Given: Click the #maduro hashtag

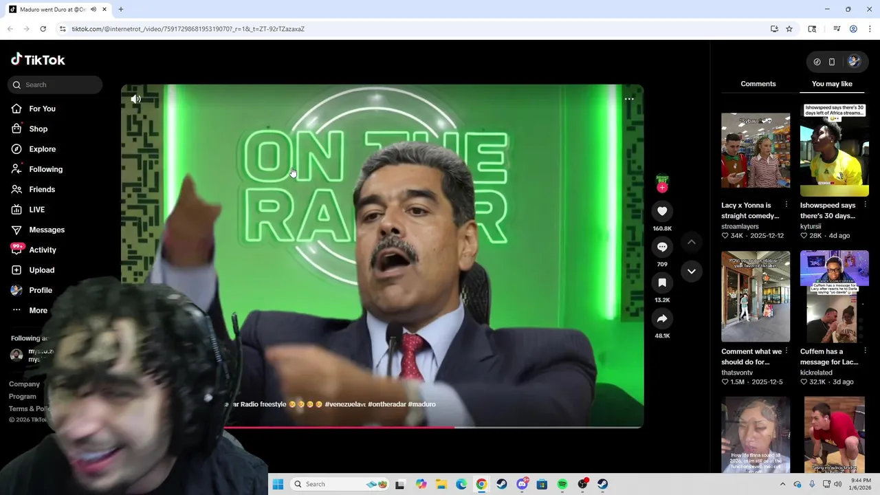Looking at the screenshot, I should point(421,404).
